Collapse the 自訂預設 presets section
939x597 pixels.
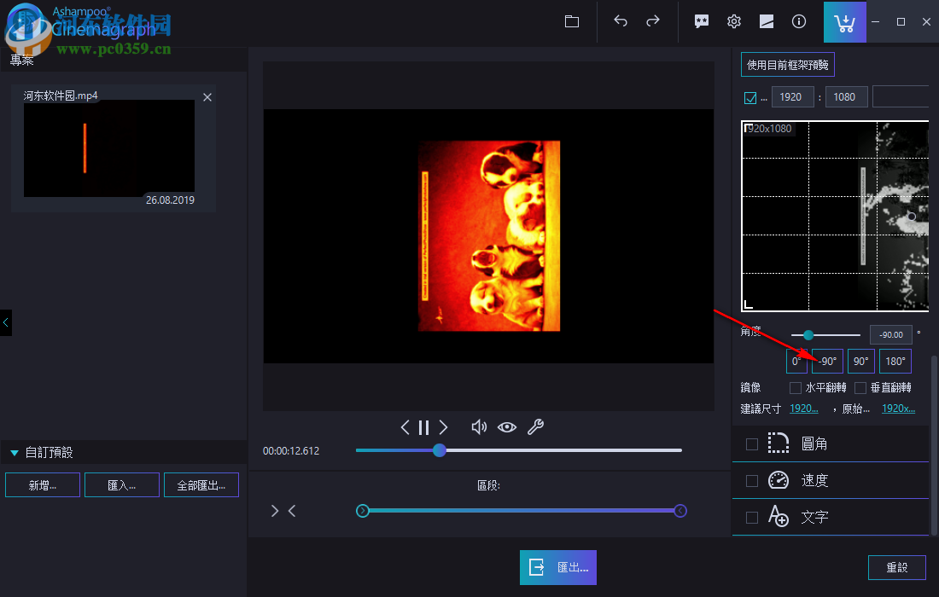[x=14, y=452]
